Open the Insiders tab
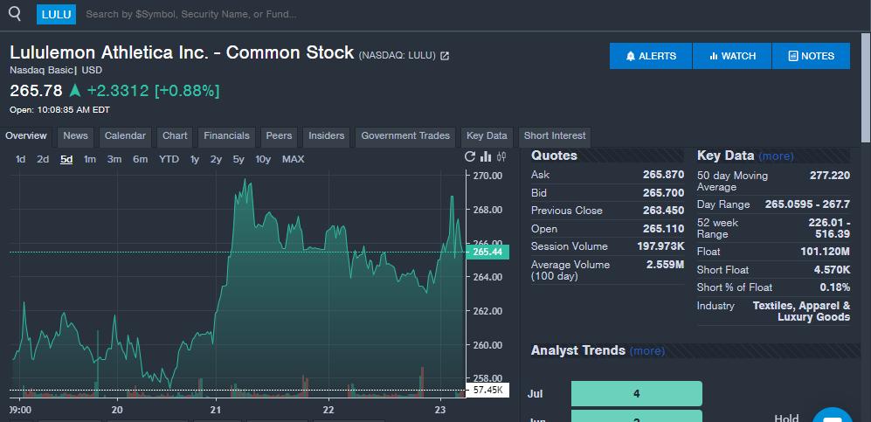The image size is (871, 422). click(327, 136)
